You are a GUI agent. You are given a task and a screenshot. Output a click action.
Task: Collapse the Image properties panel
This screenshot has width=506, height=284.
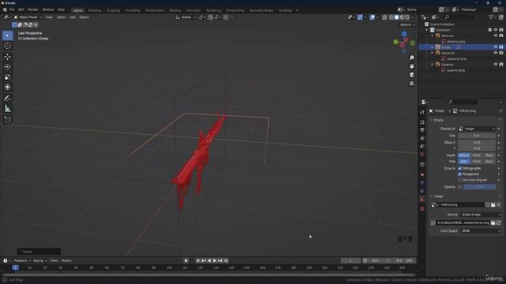pyautogui.click(x=432, y=196)
